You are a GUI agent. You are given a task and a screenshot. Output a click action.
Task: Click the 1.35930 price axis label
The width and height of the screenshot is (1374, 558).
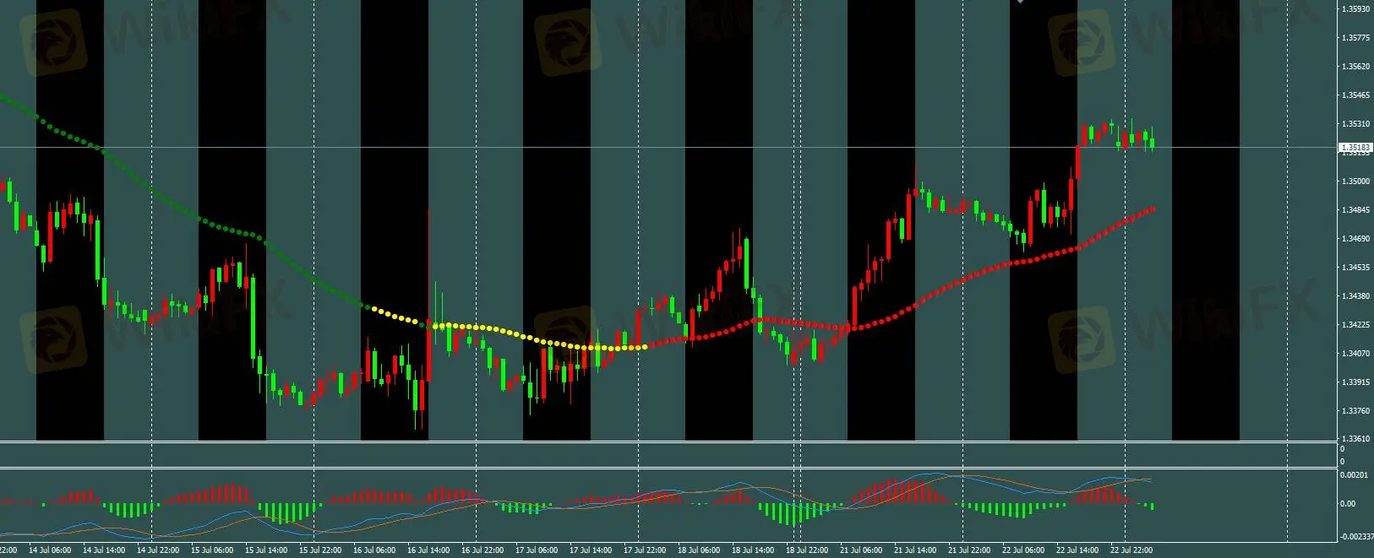coord(1355,9)
